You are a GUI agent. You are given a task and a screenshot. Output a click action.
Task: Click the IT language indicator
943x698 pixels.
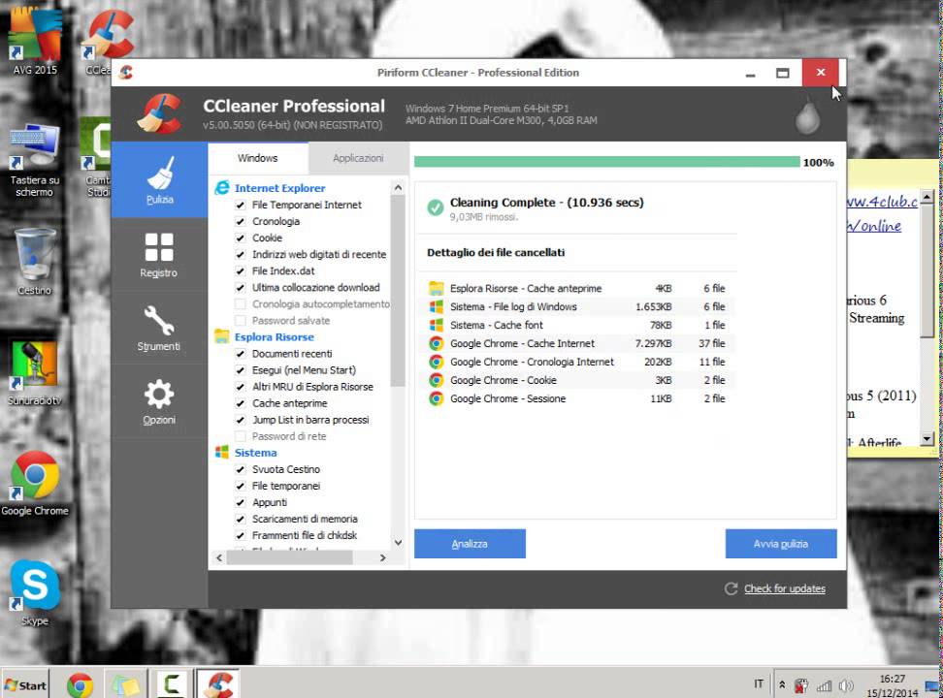point(759,684)
